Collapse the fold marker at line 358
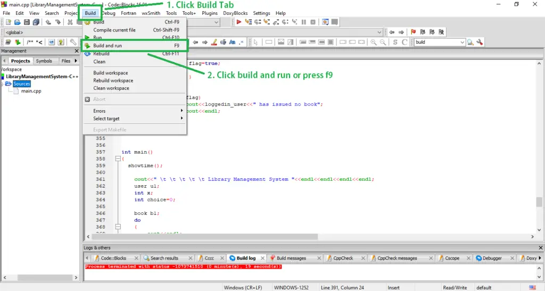Viewport: 545px width, 291px height. tap(118, 159)
